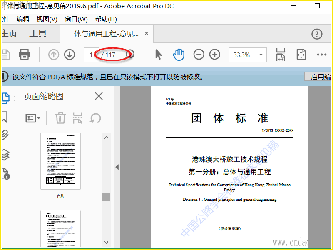Screen dimensions: 333x250
Task: Open thumbnail options dropdown menu
Action: (33, 118)
